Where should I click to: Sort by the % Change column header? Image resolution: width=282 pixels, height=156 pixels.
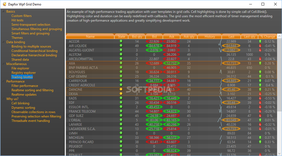coord(268,37)
